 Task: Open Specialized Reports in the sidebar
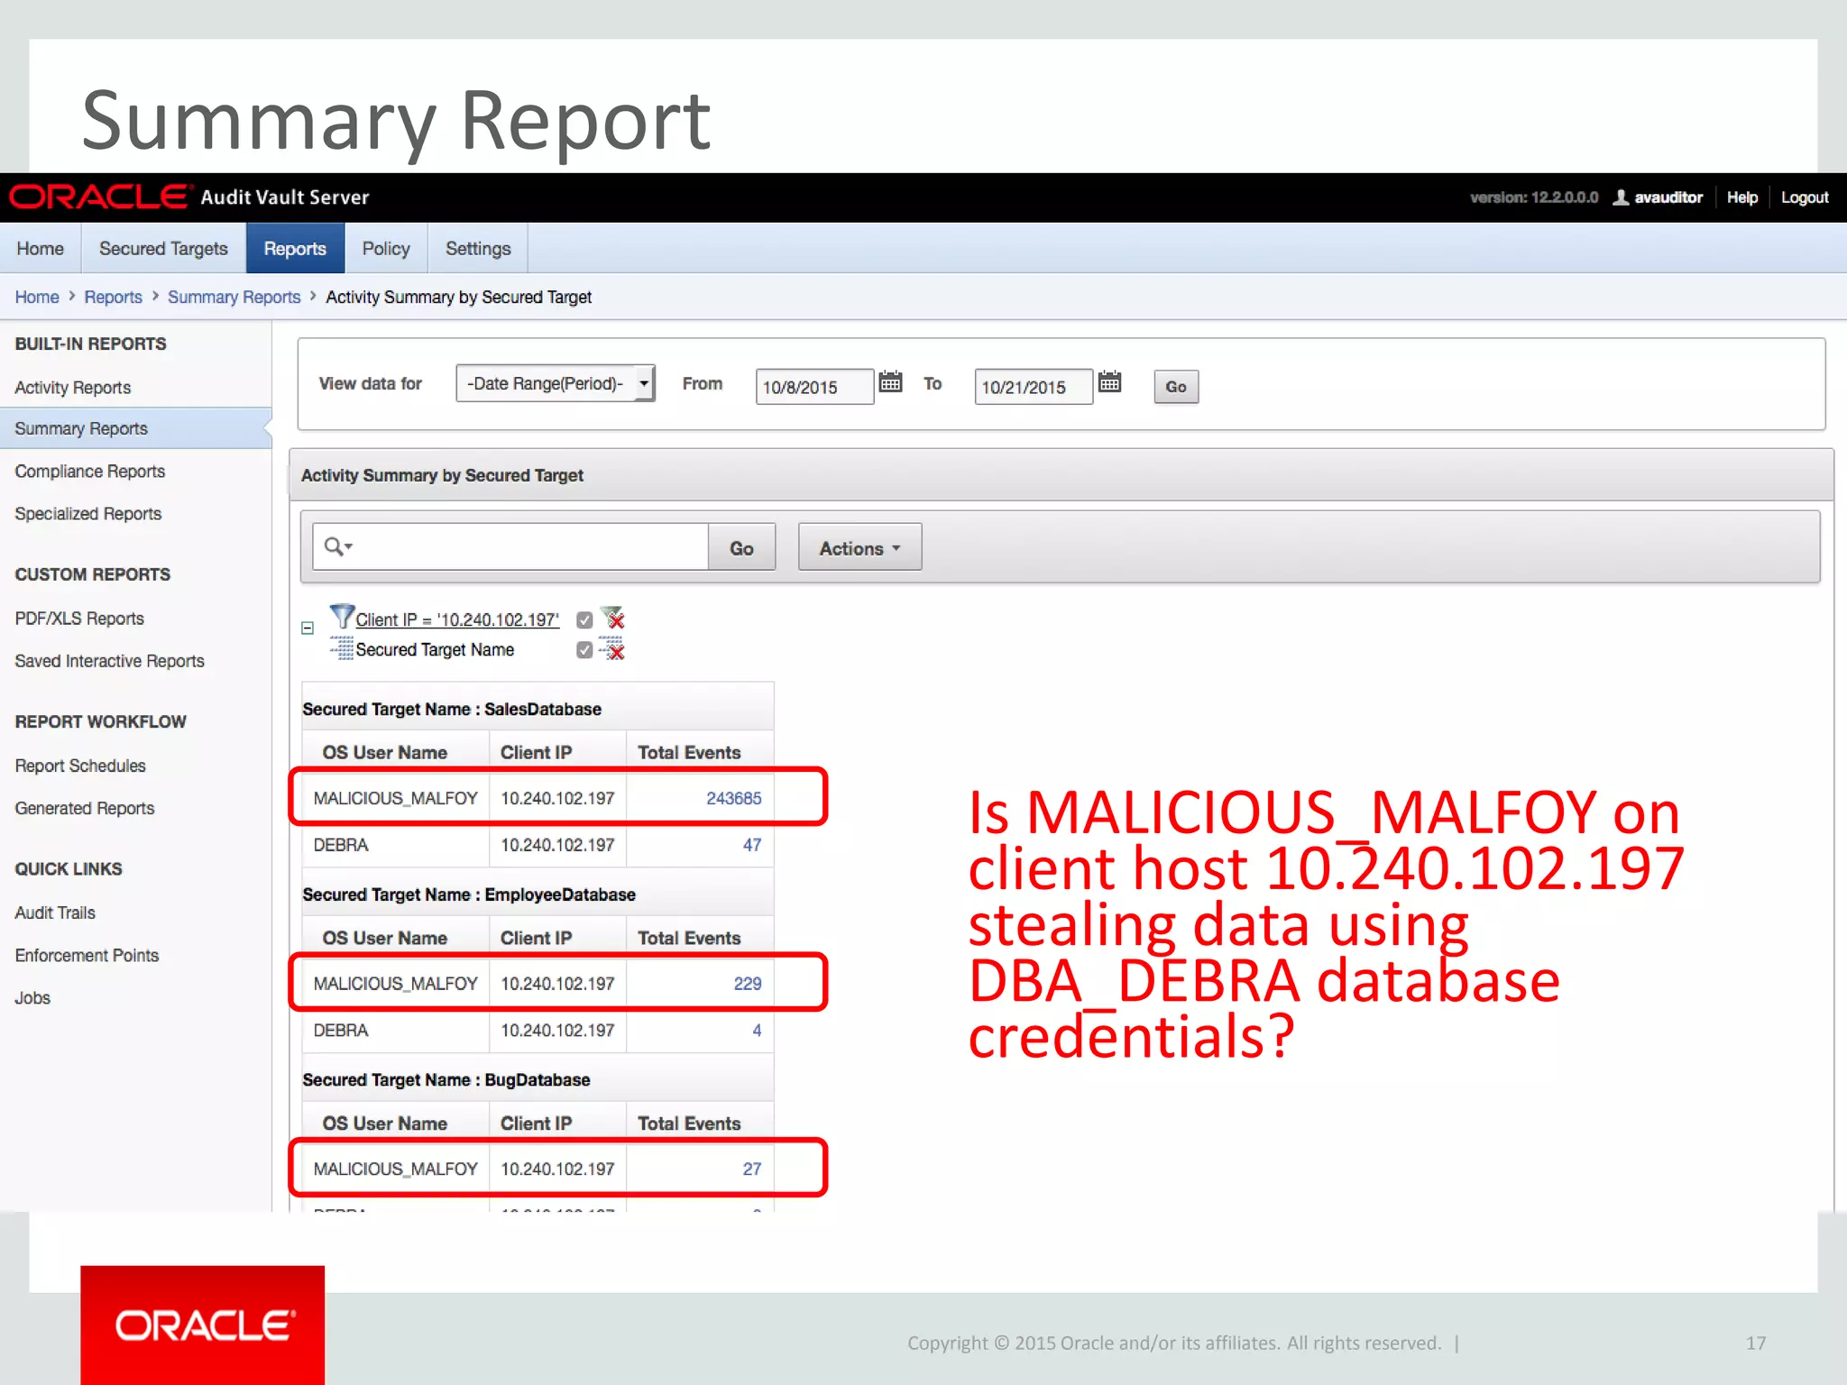88,513
